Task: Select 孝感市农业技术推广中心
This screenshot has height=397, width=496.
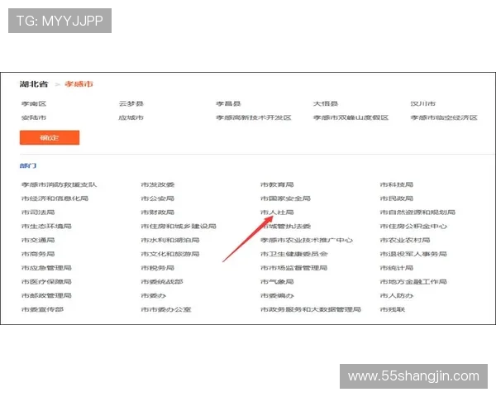Action: click(x=307, y=240)
